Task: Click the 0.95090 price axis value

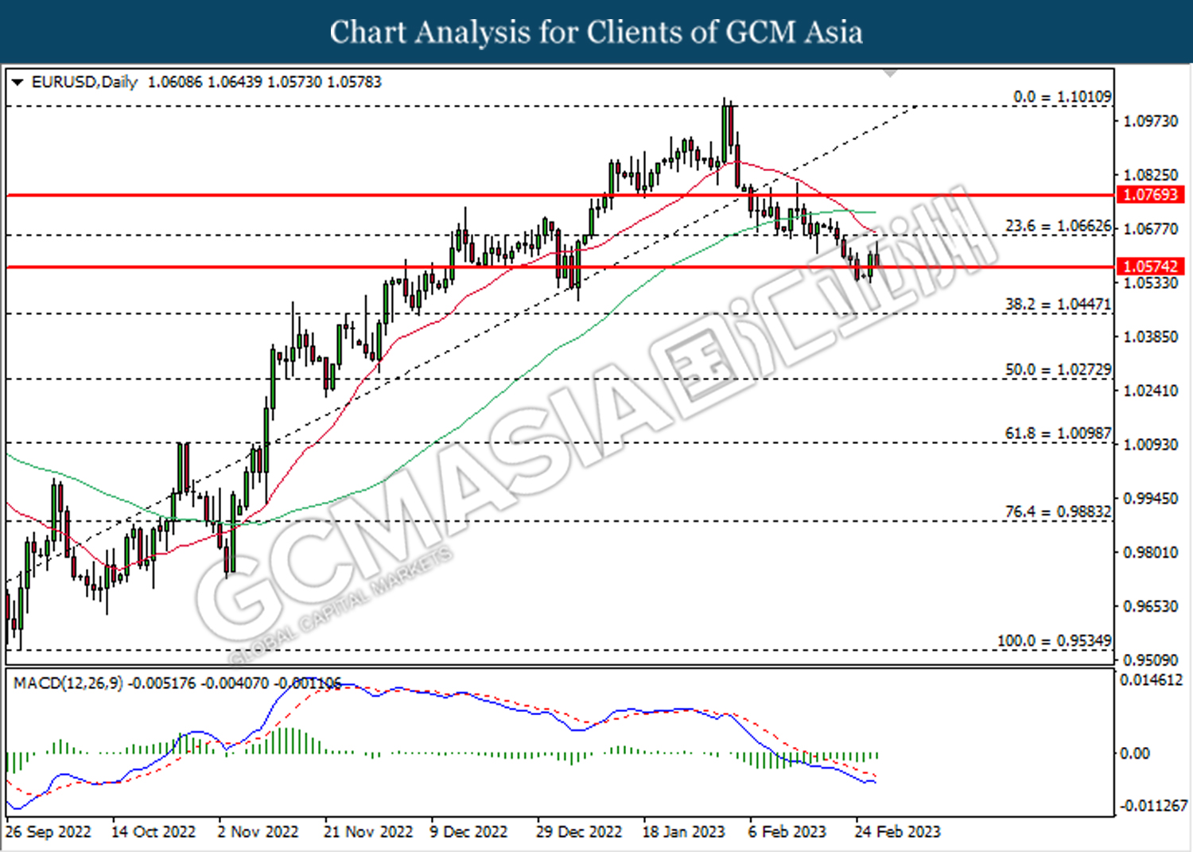Action: [1150, 659]
